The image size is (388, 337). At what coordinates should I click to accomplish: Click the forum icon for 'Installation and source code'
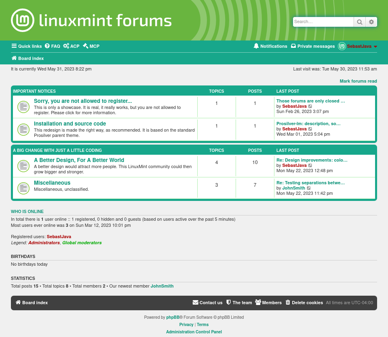23,130
